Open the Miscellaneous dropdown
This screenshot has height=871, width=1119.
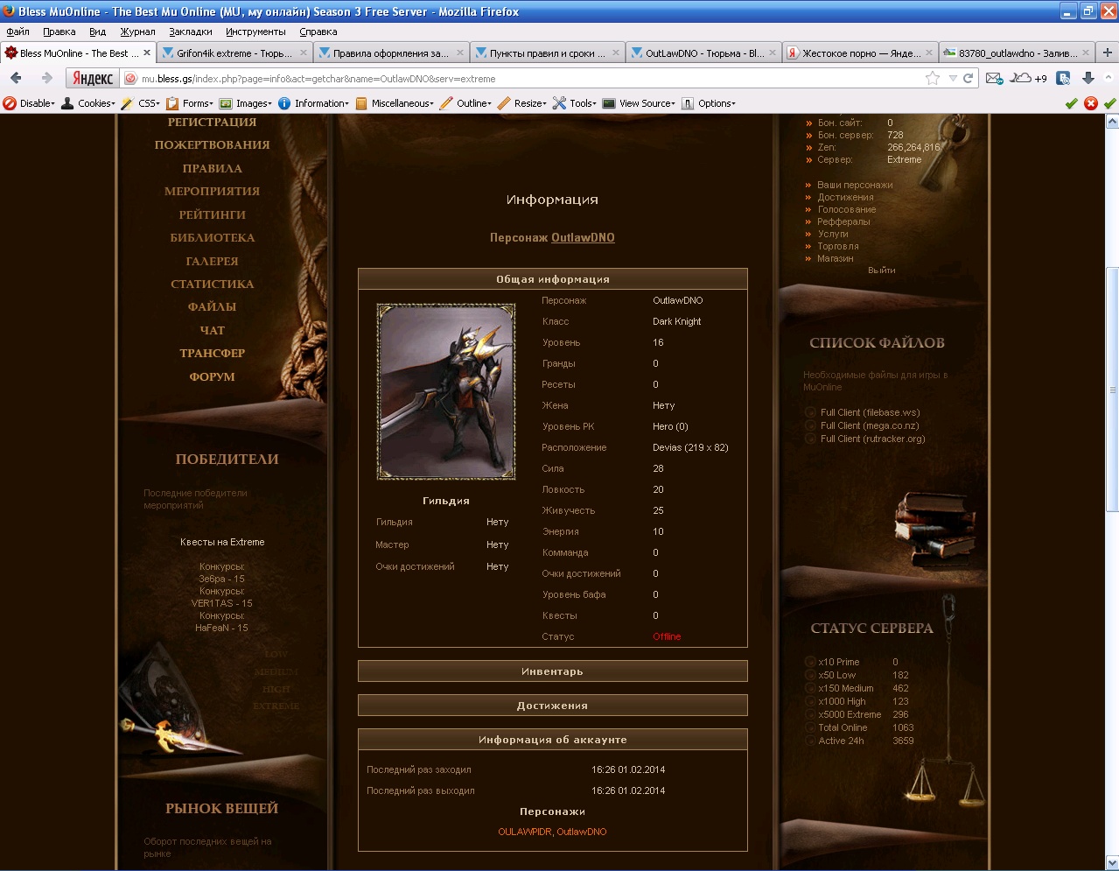click(402, 103)
